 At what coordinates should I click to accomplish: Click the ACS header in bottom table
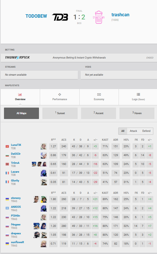pos(64,193)
